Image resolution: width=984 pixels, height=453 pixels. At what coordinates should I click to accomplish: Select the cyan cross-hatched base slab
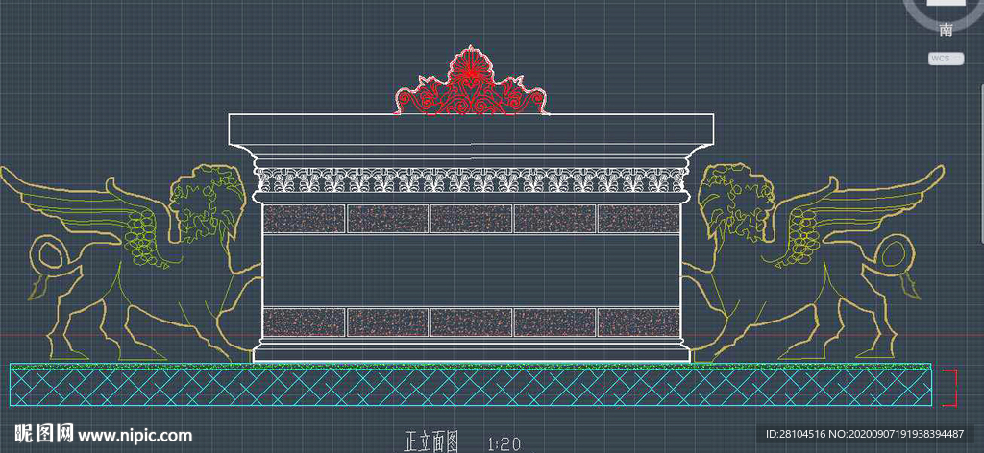pos(471,387)
